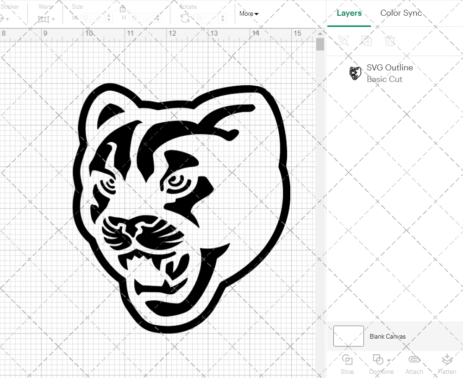The height and width of the screenshot is (378, 463).
Task: Click the Combine tool icon
Action: [379, 360]
